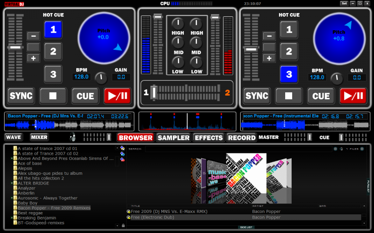
Task: Click the lock icon under the folder list
Action: pos(123,225)
